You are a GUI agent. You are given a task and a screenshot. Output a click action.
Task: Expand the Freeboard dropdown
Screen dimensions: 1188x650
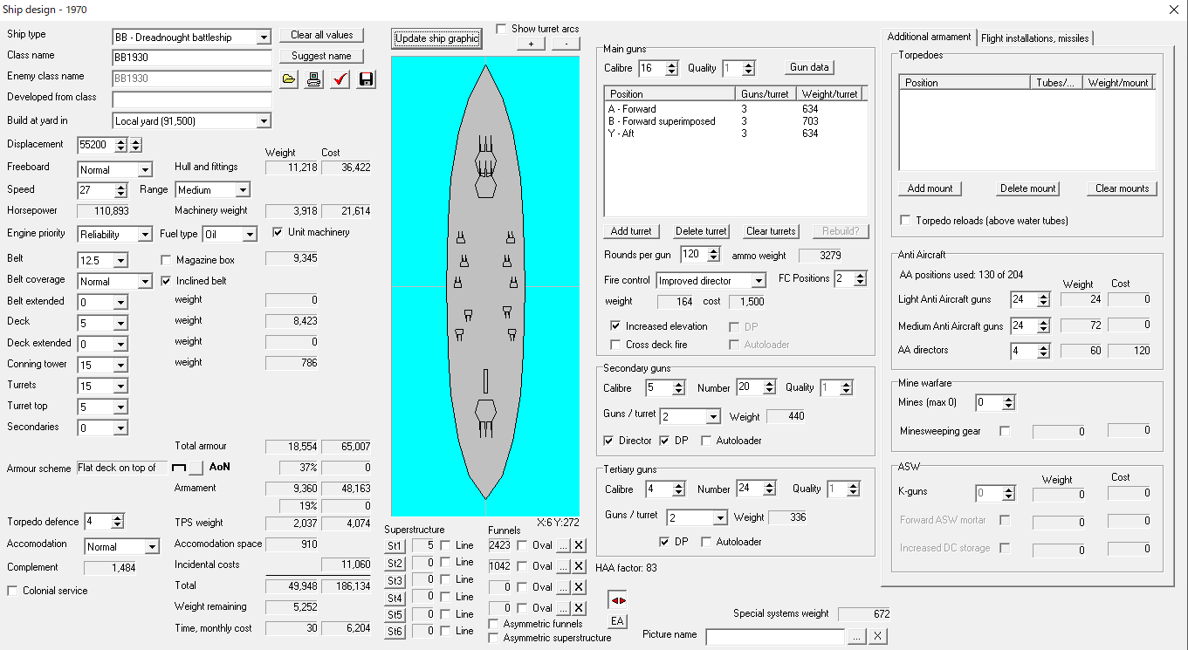pyautogui.click(x=145, y=170)
